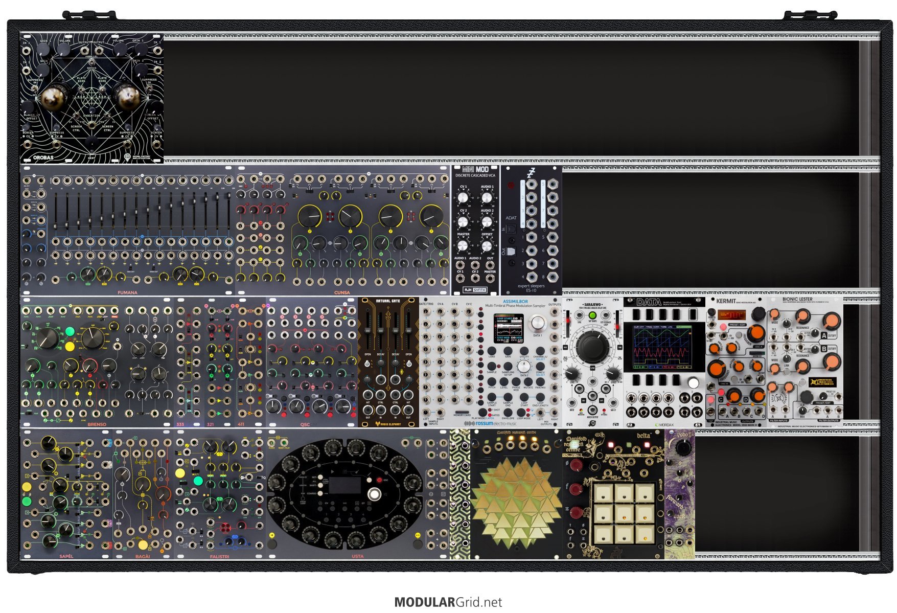Click the Assimil8or LOAD button
Image resolution: width=897 pixels, height=613 pixels.
tap(492, 351)
